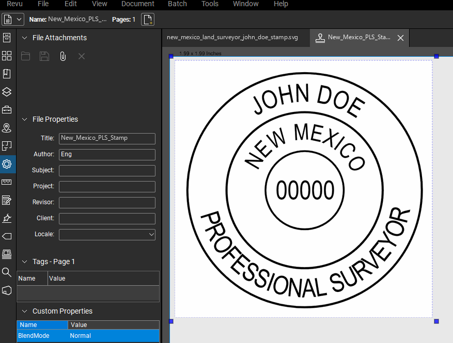Click the Normal value for BlendMode
The height and width of the screenshot is (343, 453).
pos(80,336)
